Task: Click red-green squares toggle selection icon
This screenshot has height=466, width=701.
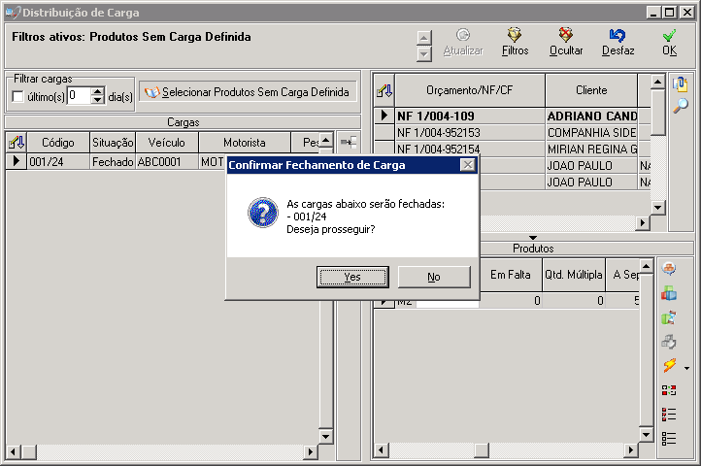Action: coord(669,390)
